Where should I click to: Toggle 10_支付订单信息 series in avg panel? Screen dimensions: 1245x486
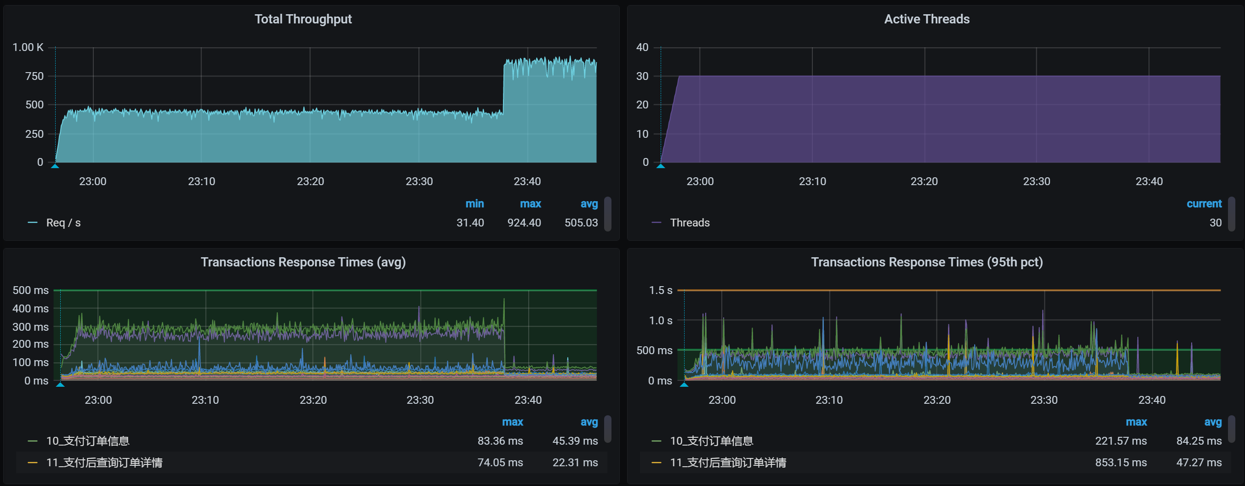coord(87,441)
